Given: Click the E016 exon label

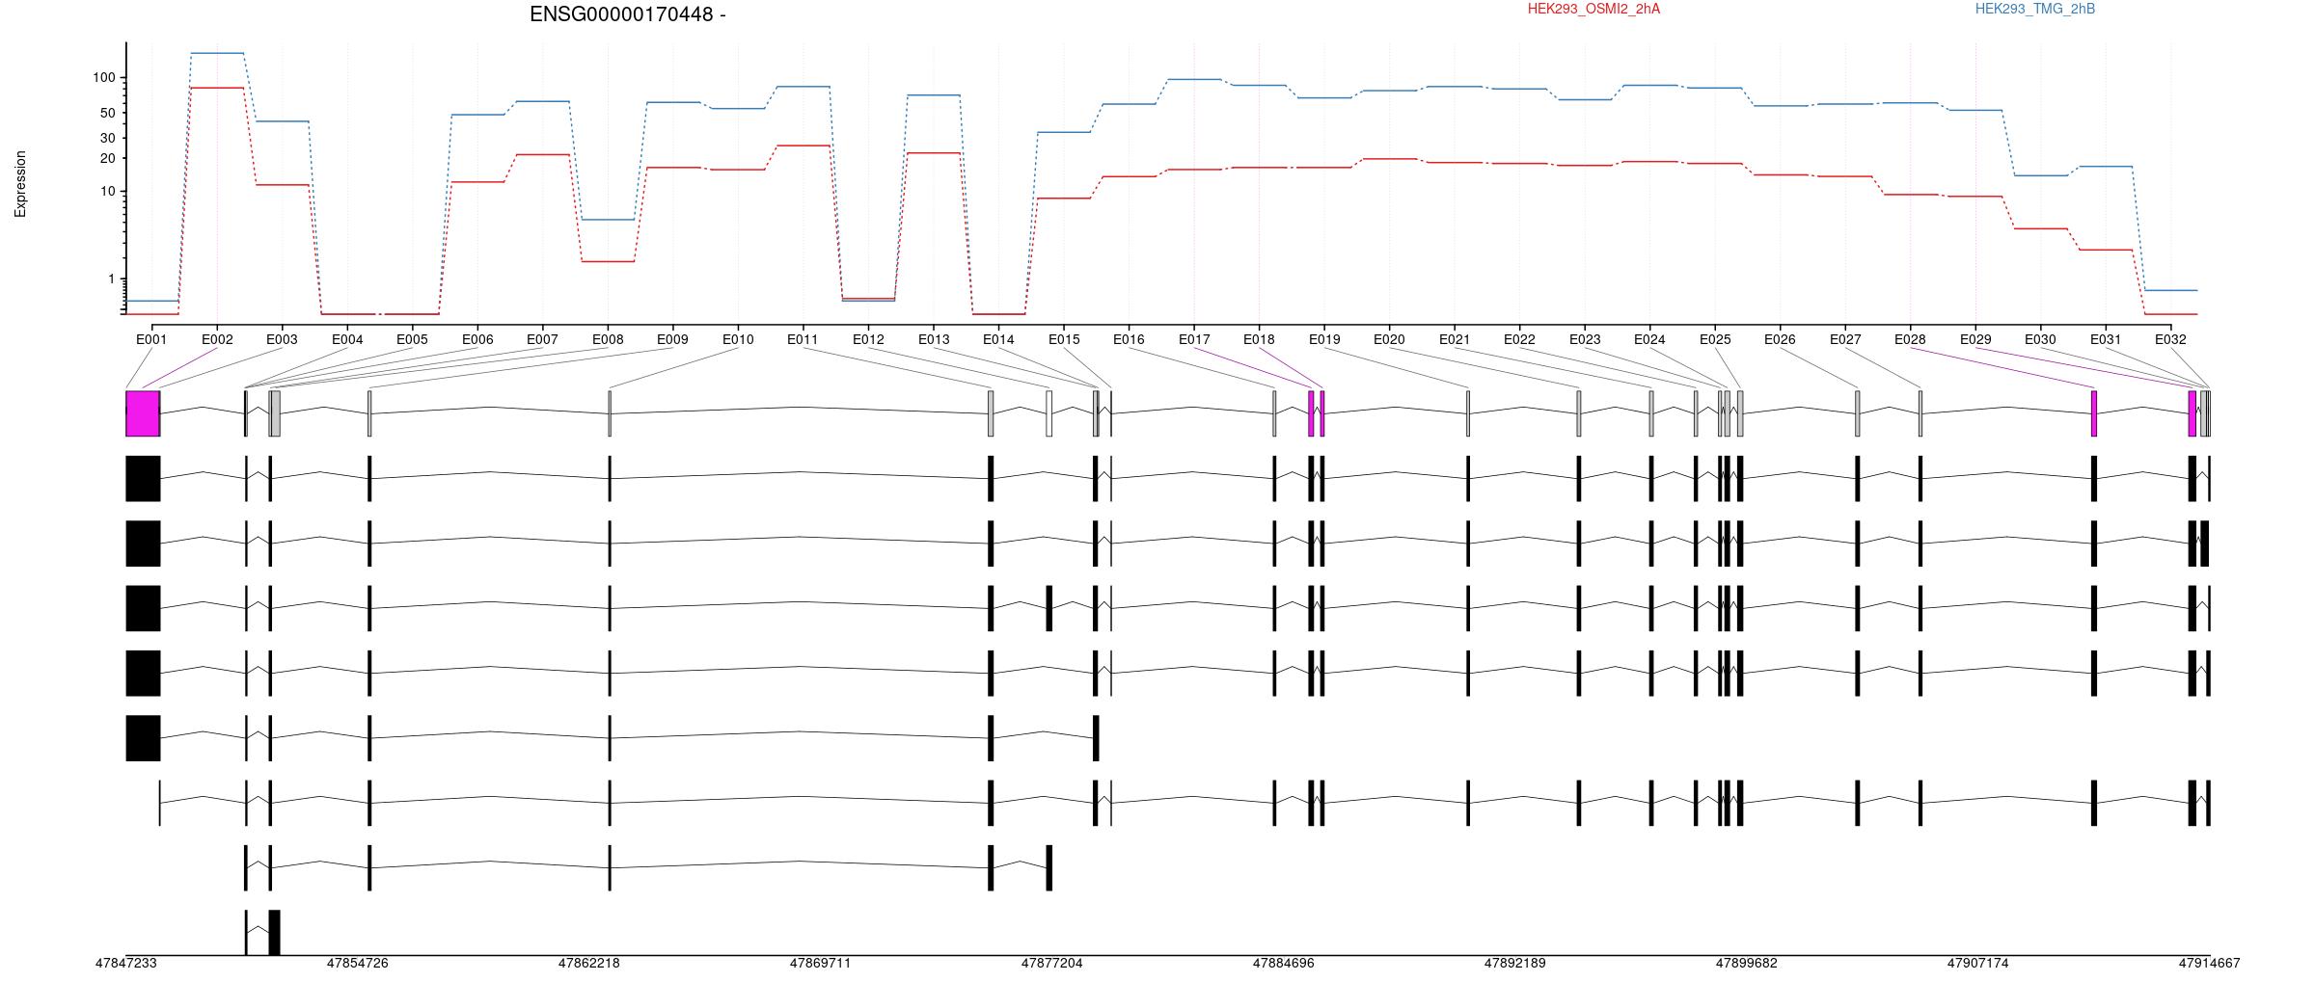Looking at the screenshot, I should click(x=1129, y=339).
